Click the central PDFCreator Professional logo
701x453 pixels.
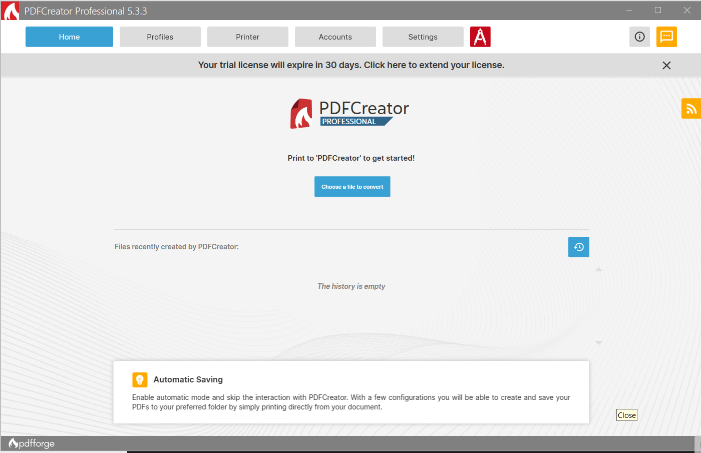(x=349, y=113)
